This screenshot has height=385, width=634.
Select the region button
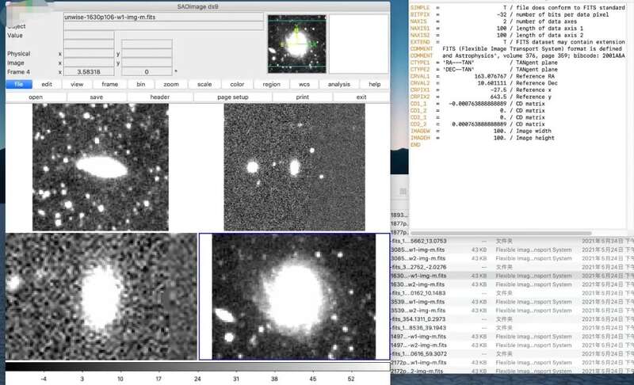pyautogui.click(x=271, y=84)
